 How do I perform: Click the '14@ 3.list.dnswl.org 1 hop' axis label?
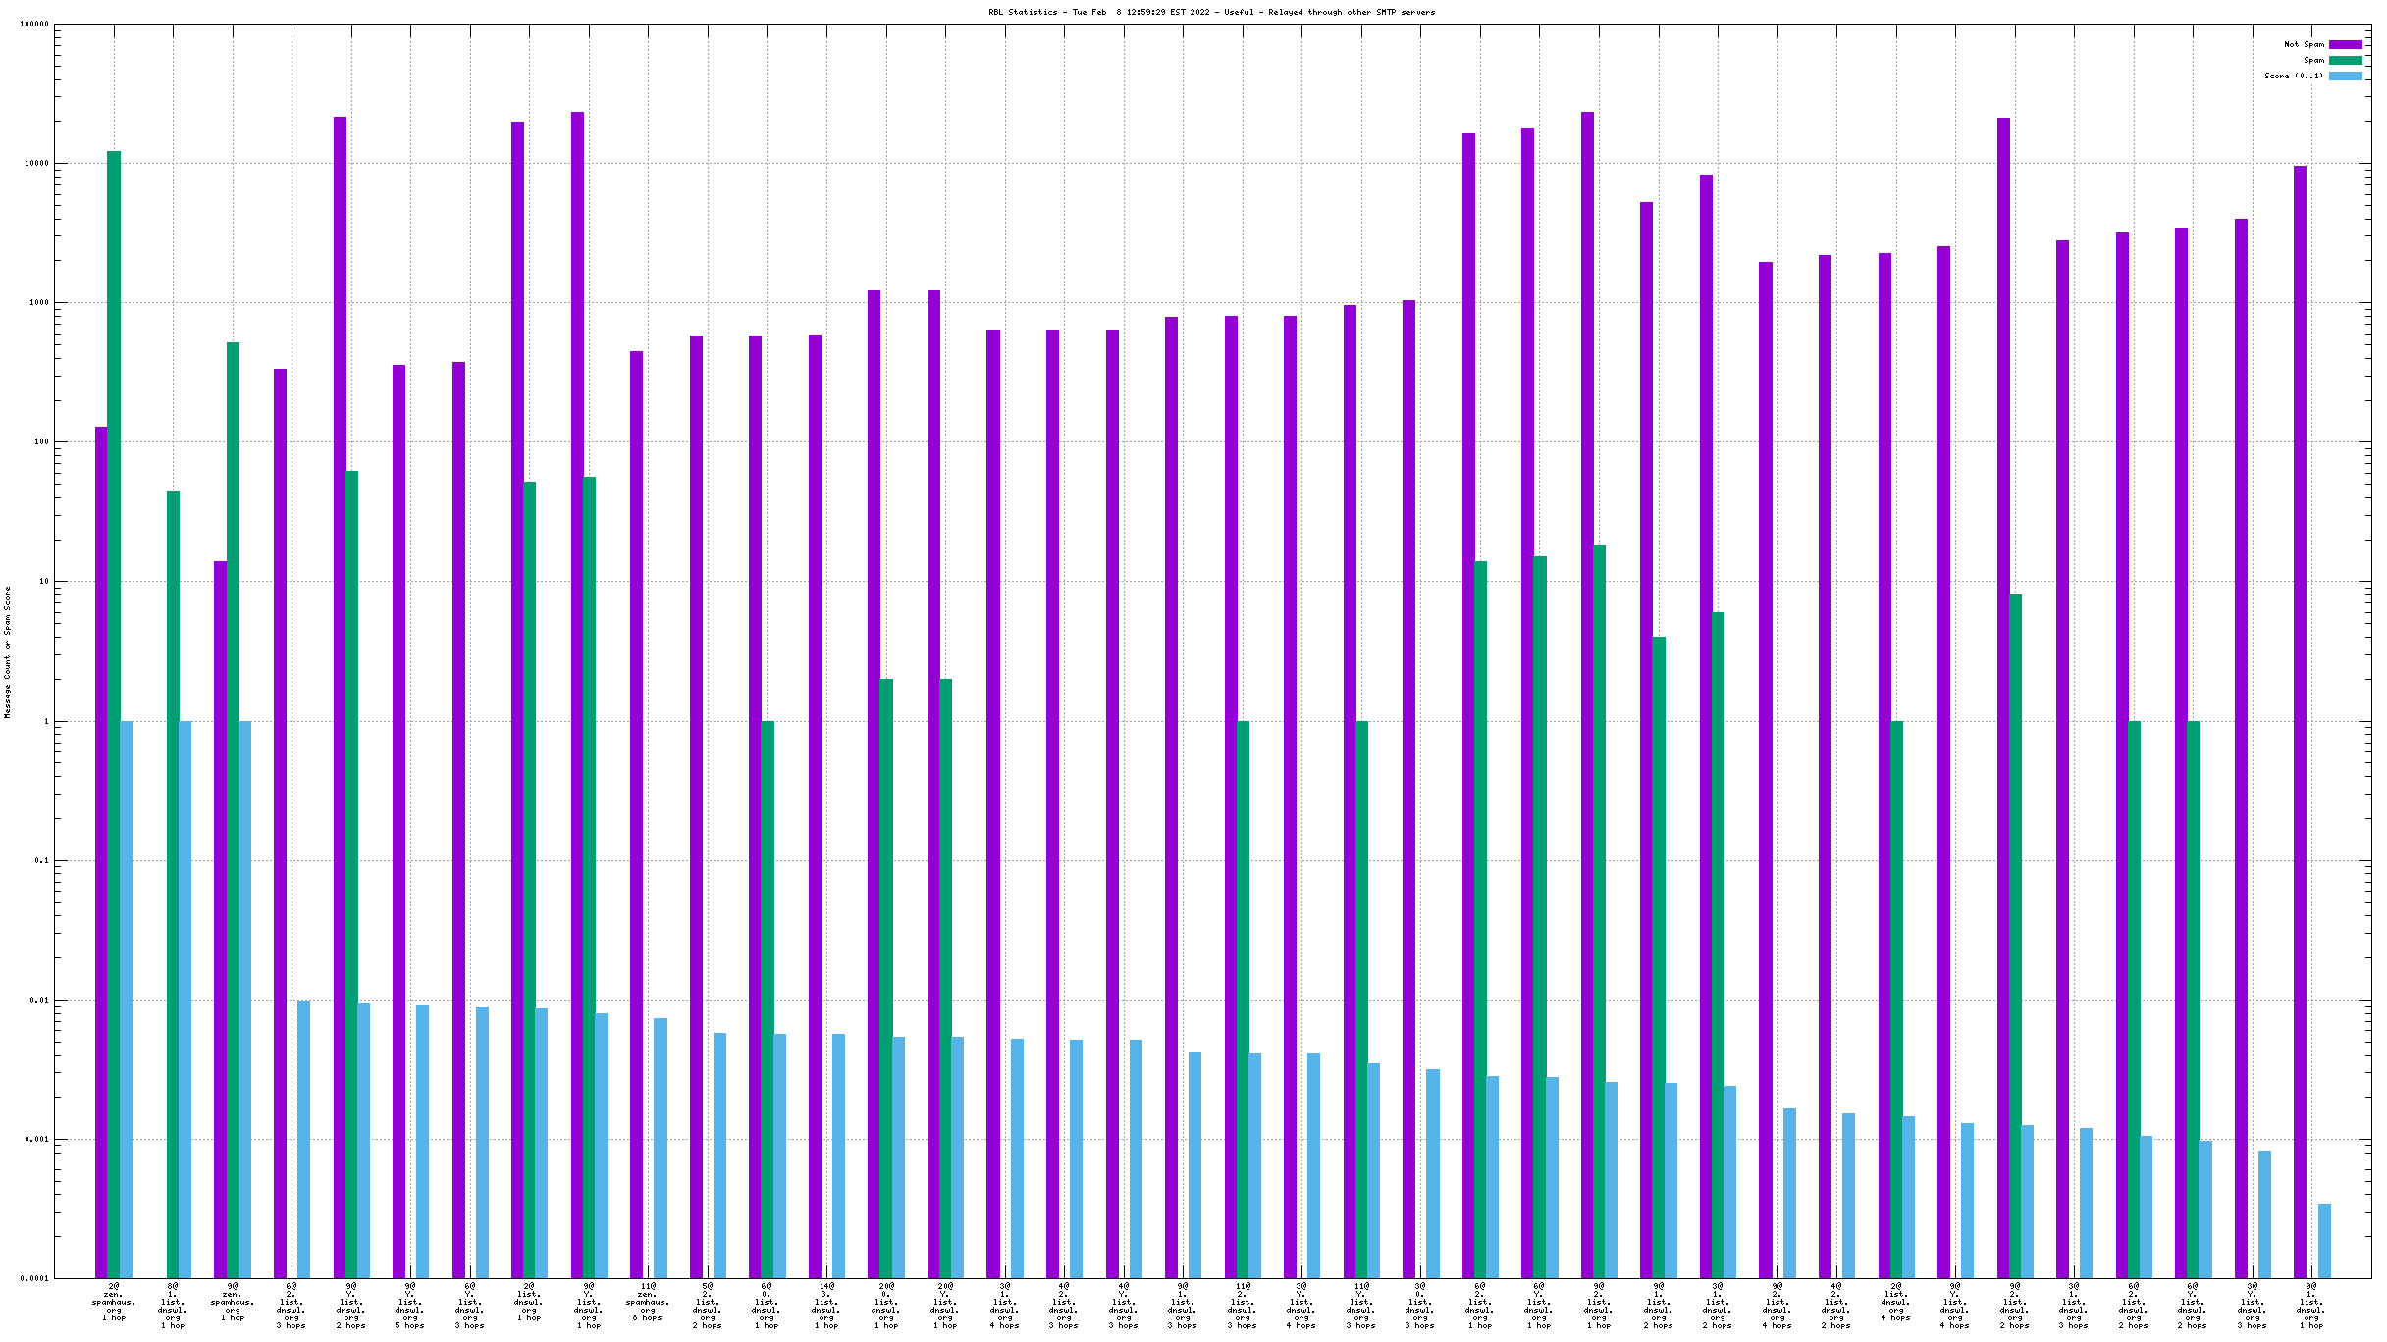(826, 1305)
